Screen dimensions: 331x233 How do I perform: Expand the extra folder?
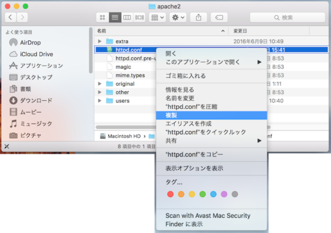point(100,42)
